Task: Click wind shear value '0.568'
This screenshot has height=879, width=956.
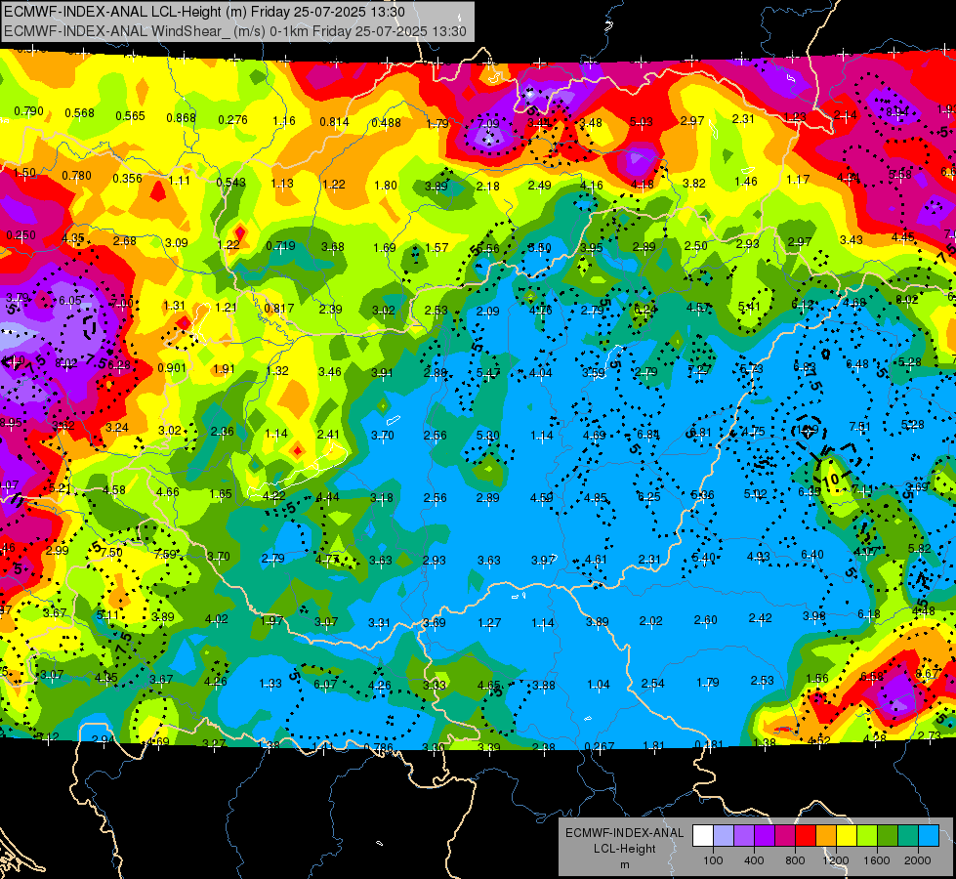Action: pyautogui.click(x=79, y=113)
